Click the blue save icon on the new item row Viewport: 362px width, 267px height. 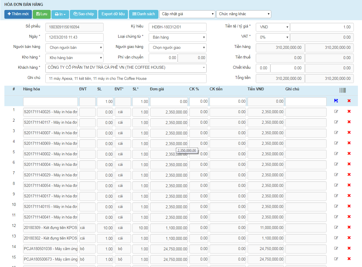(x=336, y=101)
